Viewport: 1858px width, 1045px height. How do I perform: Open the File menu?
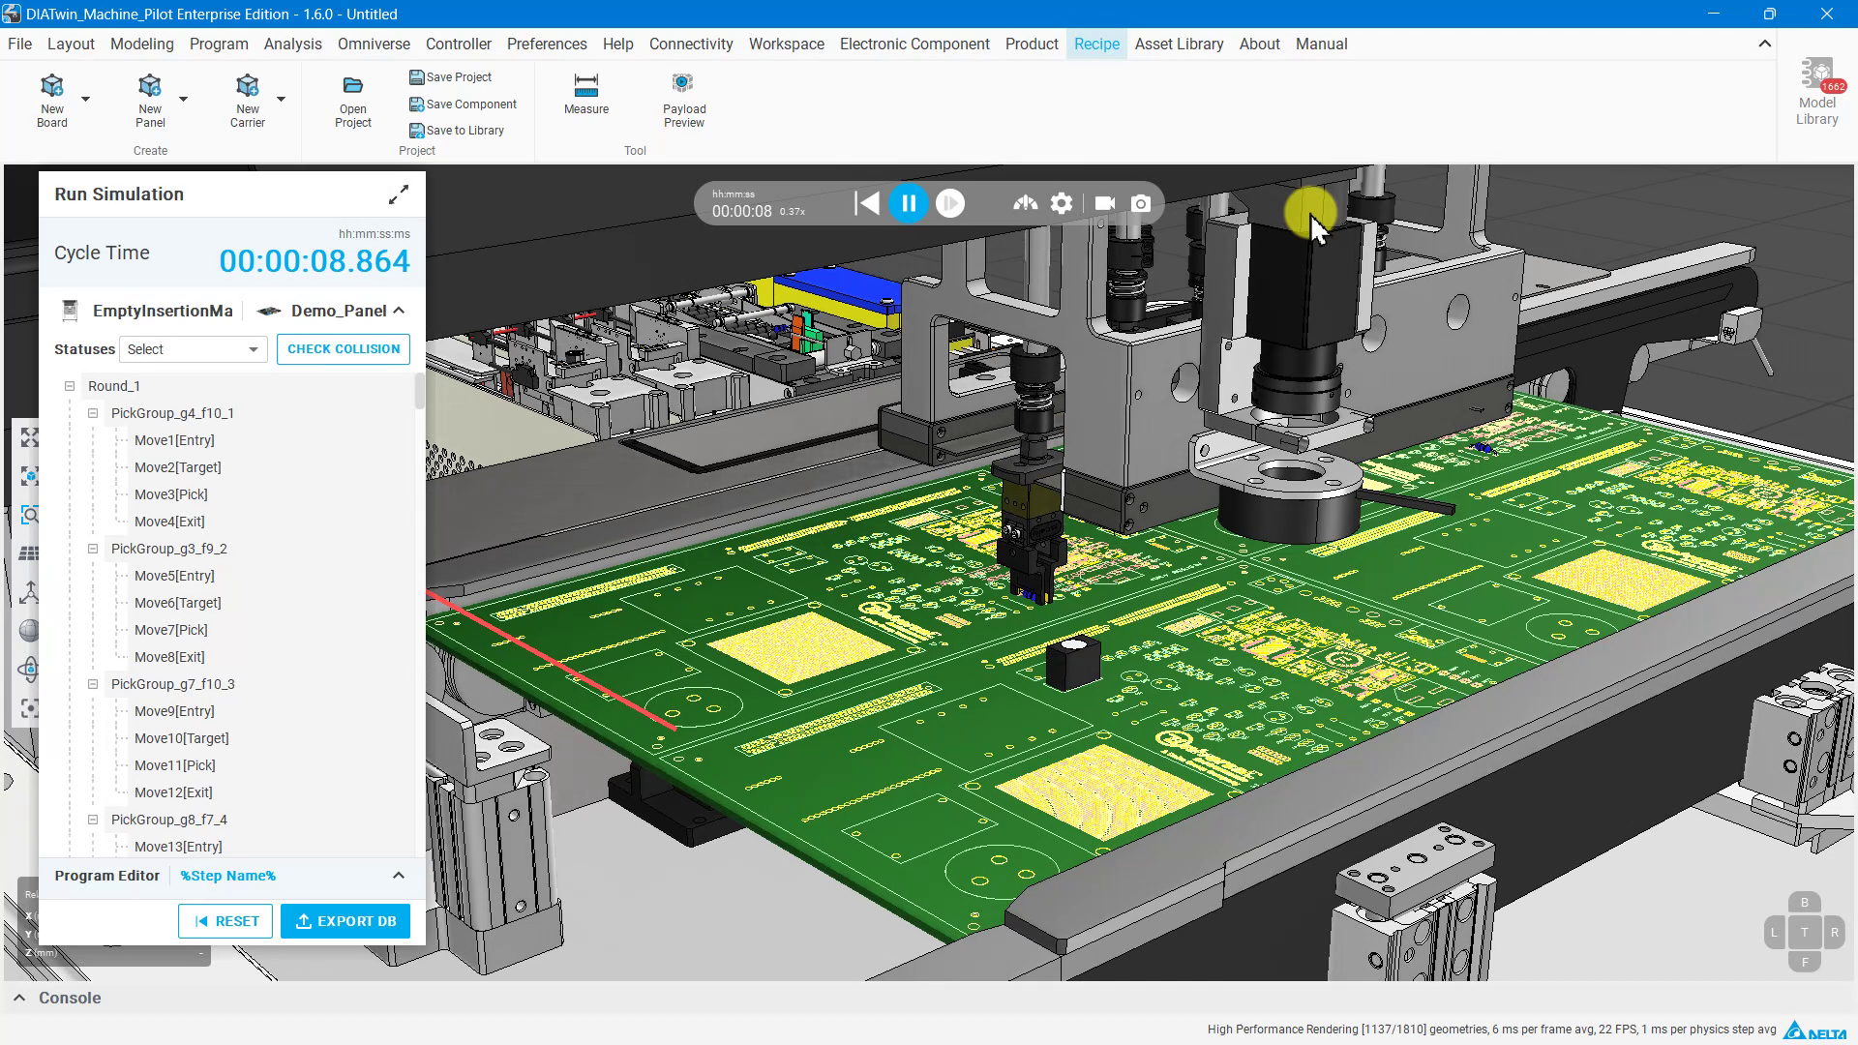point(19,45)
